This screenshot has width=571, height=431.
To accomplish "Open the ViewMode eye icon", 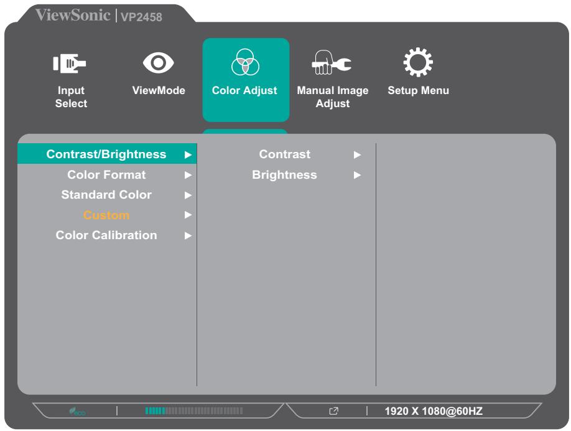I will click(159, 62).
